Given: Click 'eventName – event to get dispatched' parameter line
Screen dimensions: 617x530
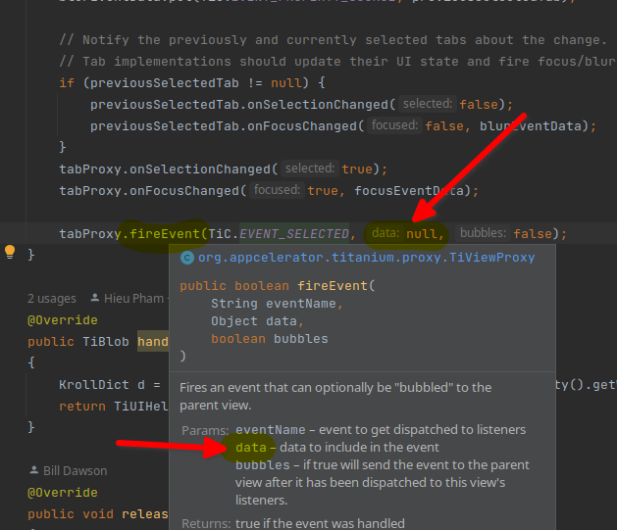Looking at the screenshot, I should click(381, 430).
